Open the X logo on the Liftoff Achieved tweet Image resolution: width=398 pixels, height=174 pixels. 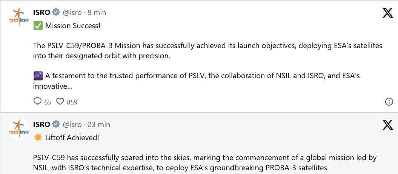pos(388,125)
